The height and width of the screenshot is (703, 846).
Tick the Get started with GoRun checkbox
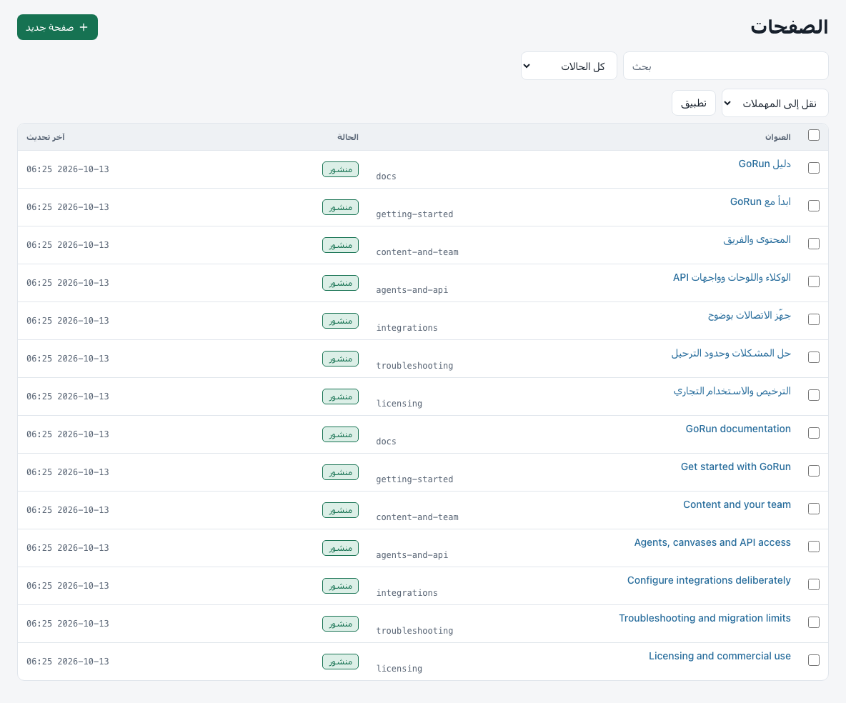(814, 471)
